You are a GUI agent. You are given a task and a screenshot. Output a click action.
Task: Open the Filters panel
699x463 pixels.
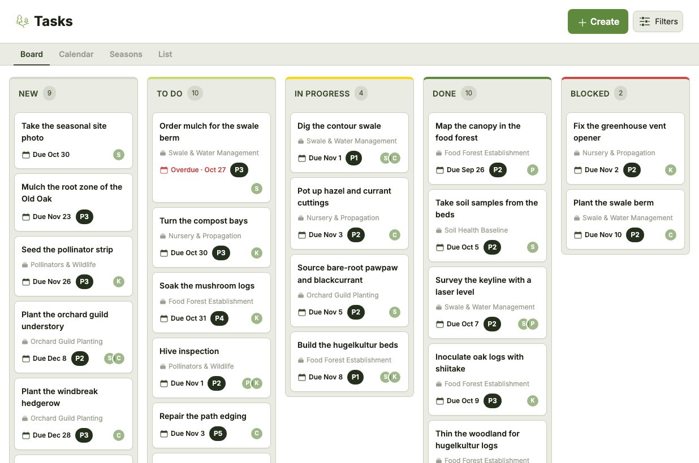click(x=658, y=21)
